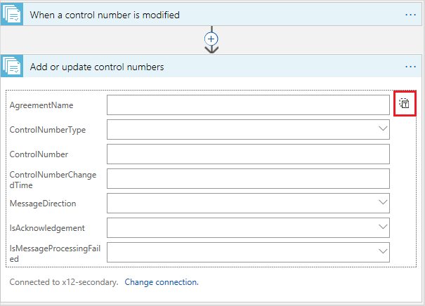Click into the ControlNumberChangedTime field
Screen dimensions: 425x306
point(248,178)
